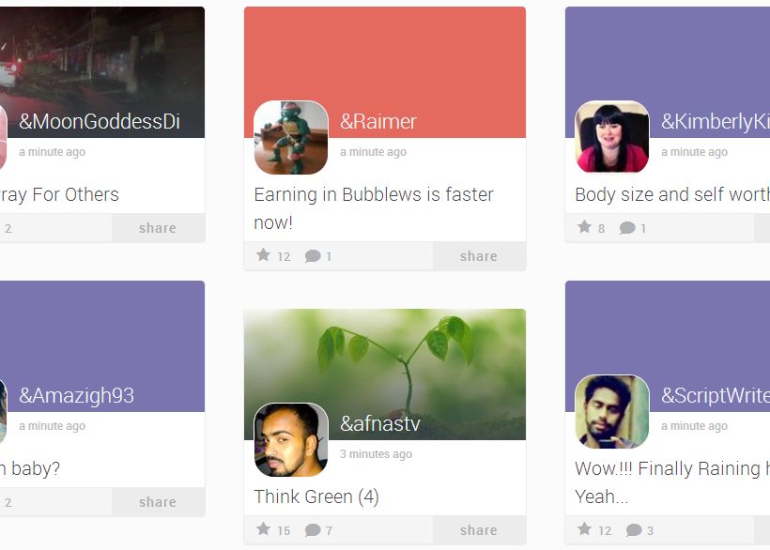Open comment bubble on KimberlyKi's post
The height and width of the screenshot is (550, 770).
pos(627,228)
